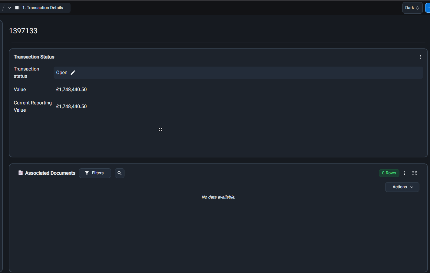
Task: Click the search icon in Associated Documents
Action: click(120, 173)
